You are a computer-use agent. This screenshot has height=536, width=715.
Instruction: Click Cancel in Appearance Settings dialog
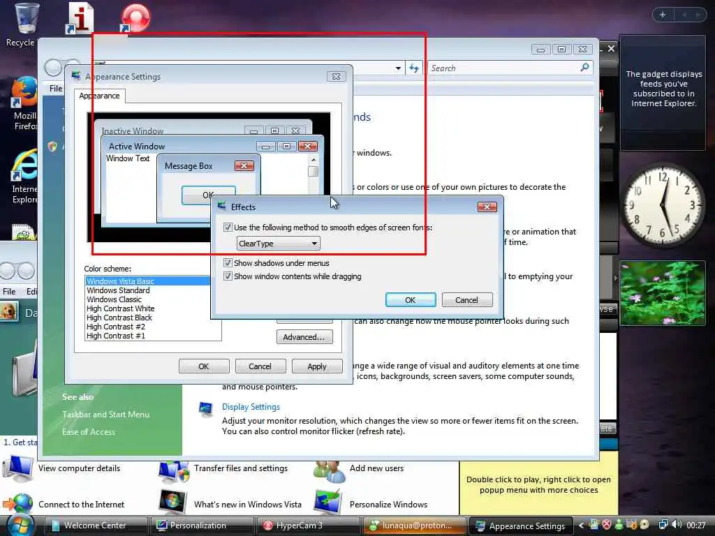click(260, 366)
